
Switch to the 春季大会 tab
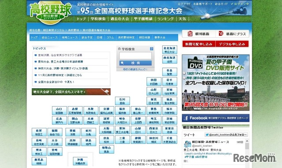[160, 37]
